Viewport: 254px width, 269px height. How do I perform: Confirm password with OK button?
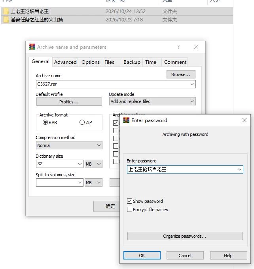click(x=142, y=256)
